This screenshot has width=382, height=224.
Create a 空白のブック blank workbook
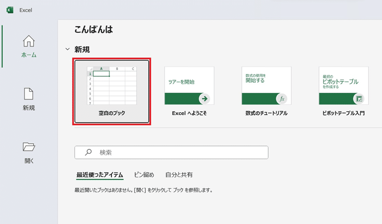[x=112, y=91]
